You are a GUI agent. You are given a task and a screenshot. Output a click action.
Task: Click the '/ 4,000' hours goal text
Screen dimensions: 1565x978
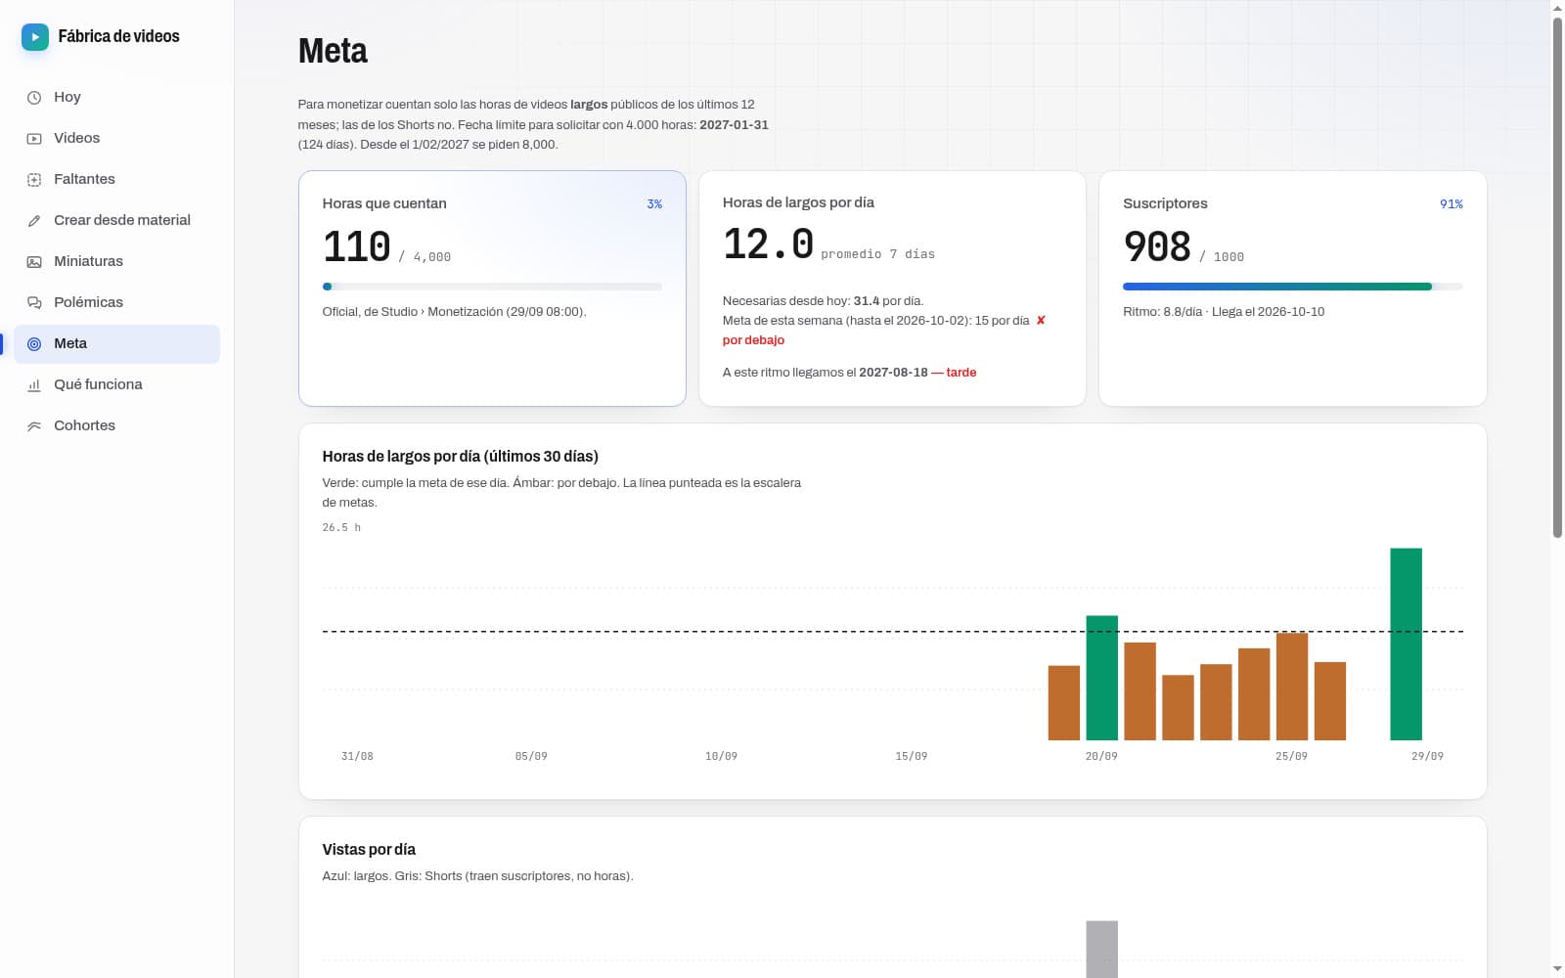click(x=425, y=257)
